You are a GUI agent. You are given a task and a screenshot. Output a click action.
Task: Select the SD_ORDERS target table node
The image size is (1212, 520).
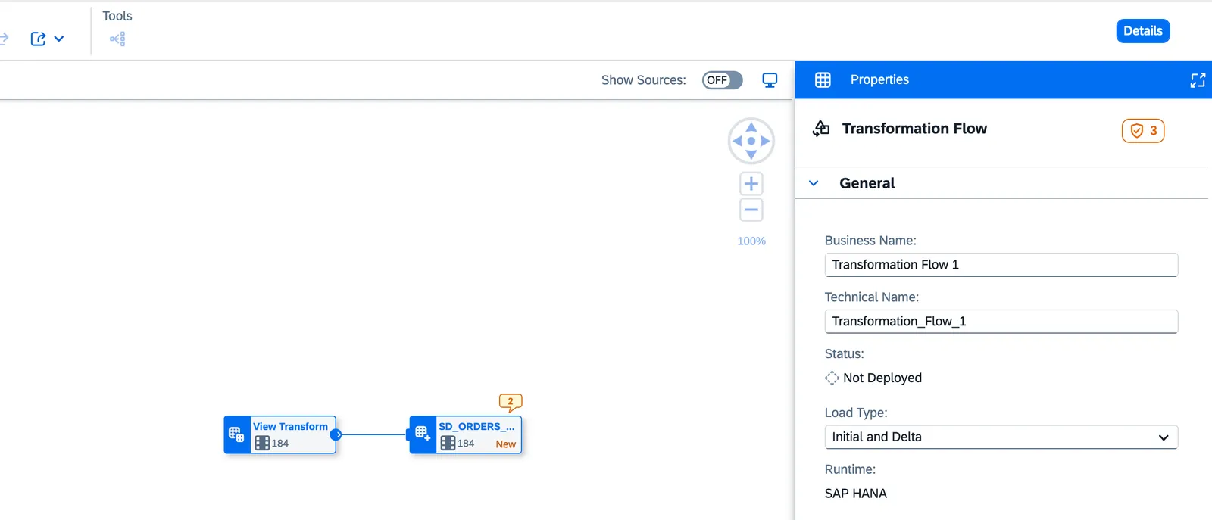[465, 434]
